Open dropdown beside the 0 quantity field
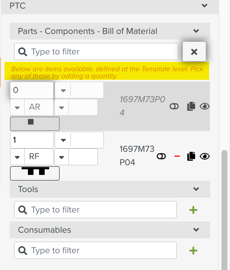 pyautogui.click(x=63, y=90)
